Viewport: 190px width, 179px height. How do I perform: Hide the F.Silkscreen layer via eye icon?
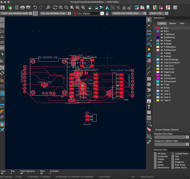point(162,47)
